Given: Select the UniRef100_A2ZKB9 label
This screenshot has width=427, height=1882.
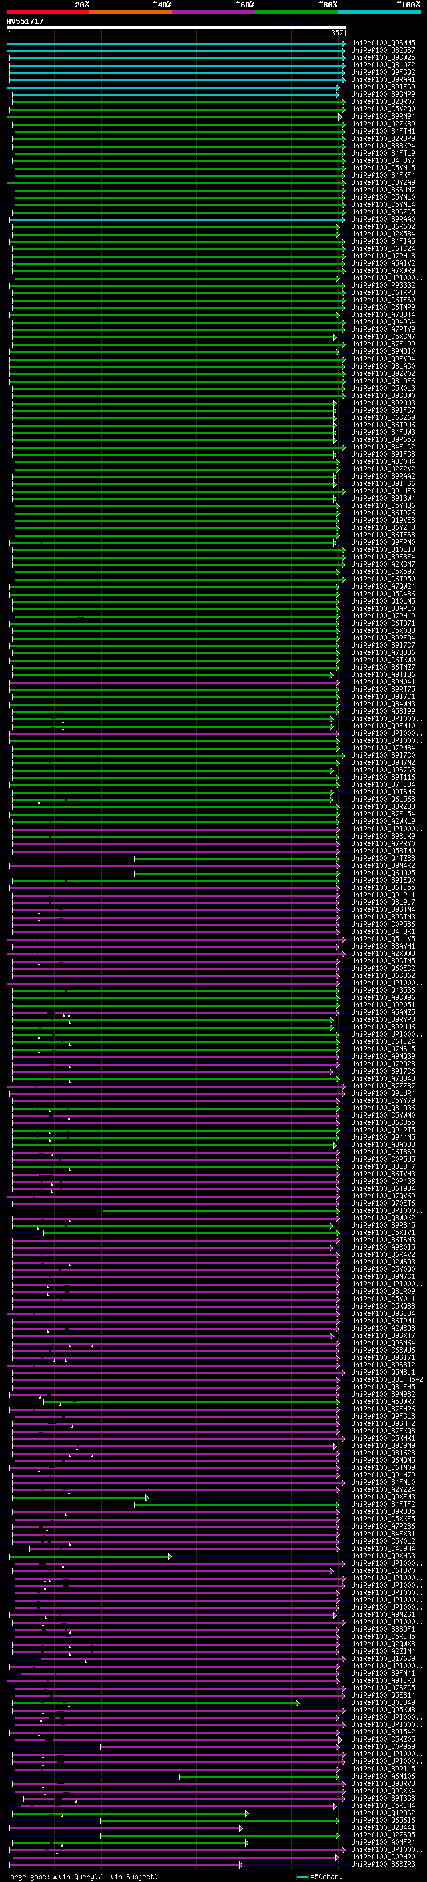Looking at the screenshot, I should 383,124.
